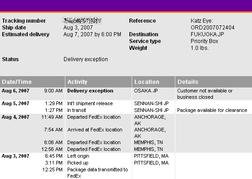Click the Picked up activity entry
Image resolution: width=252 pixels, height=179 pixels.
click(78, 163)
